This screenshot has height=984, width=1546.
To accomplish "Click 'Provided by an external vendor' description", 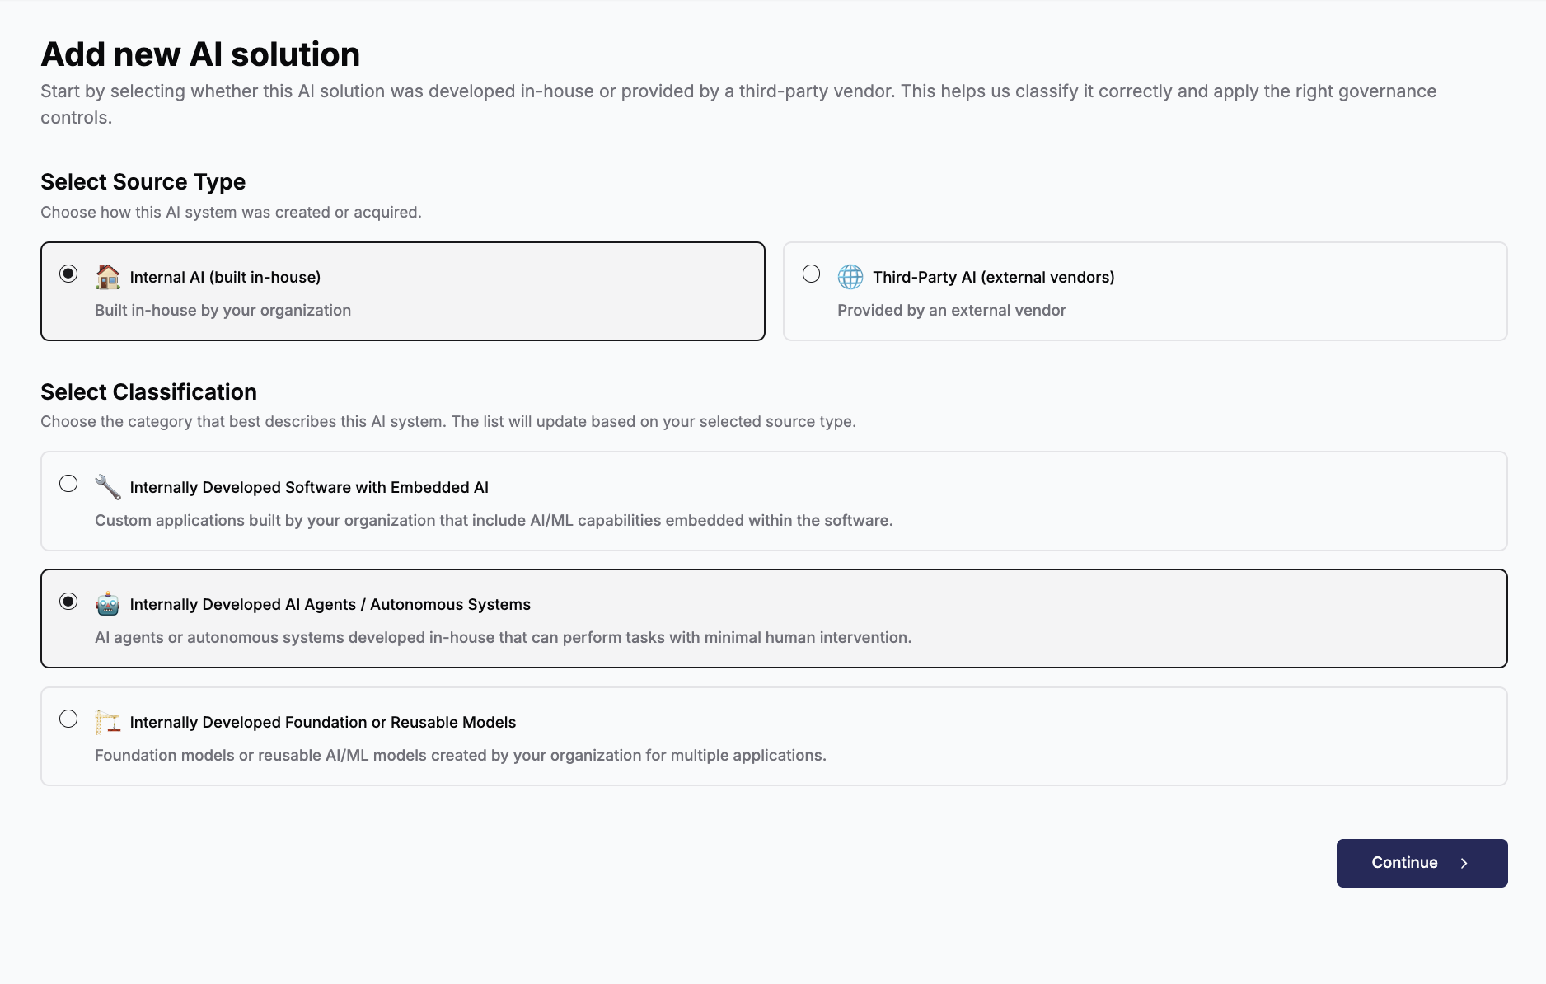I will pyautogui.click(x=951, y=310).
